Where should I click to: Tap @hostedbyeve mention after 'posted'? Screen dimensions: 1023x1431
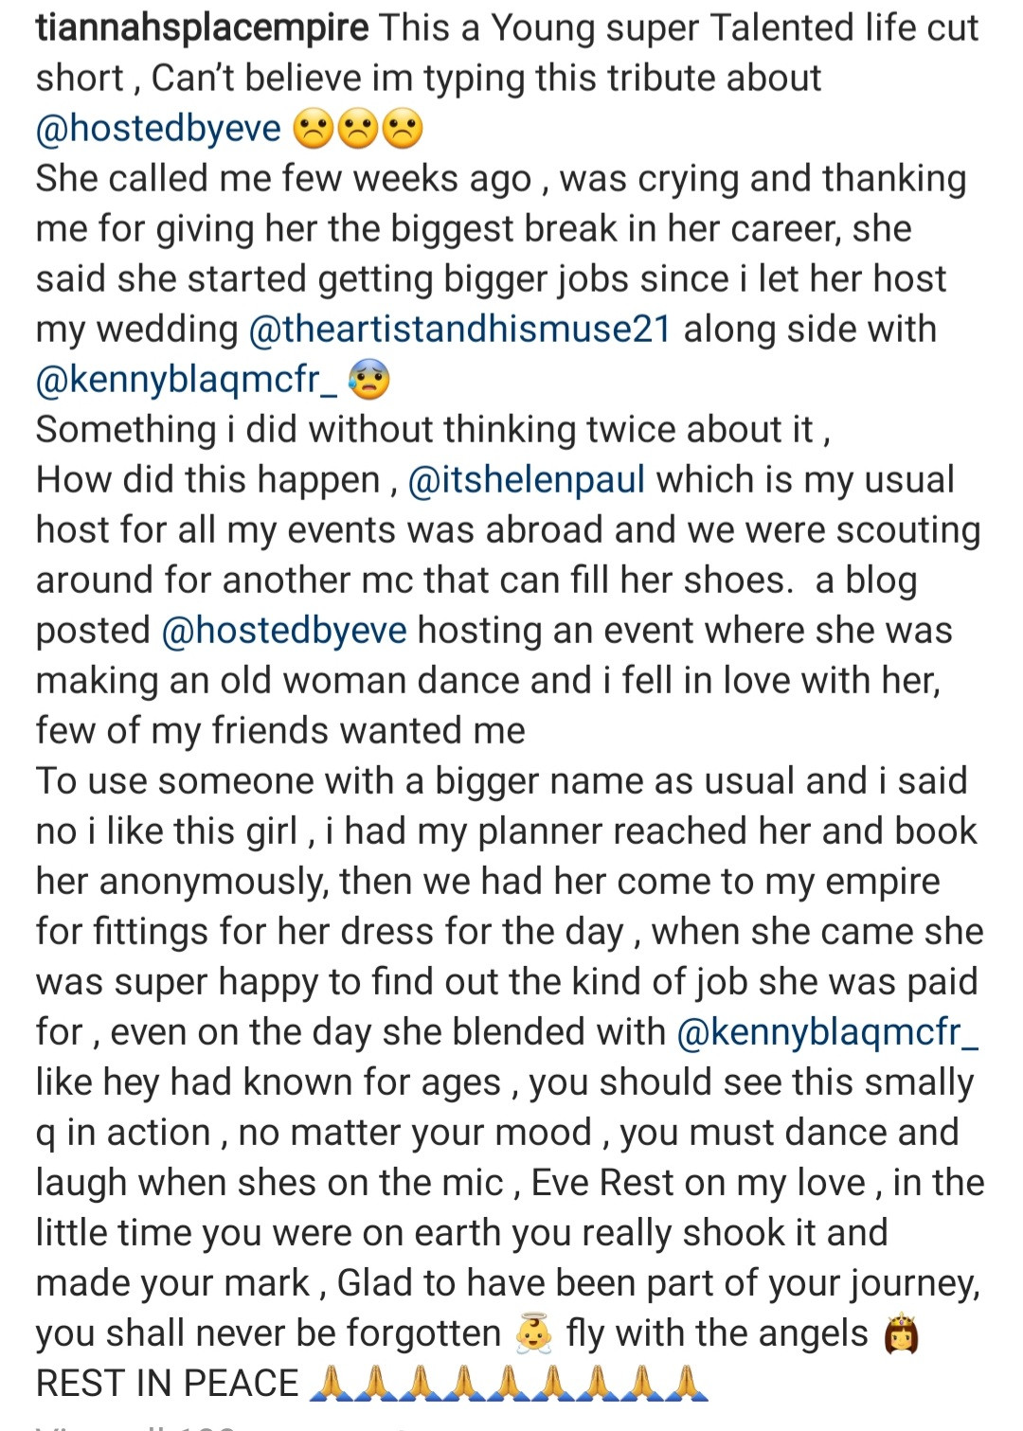coord(284,631)
